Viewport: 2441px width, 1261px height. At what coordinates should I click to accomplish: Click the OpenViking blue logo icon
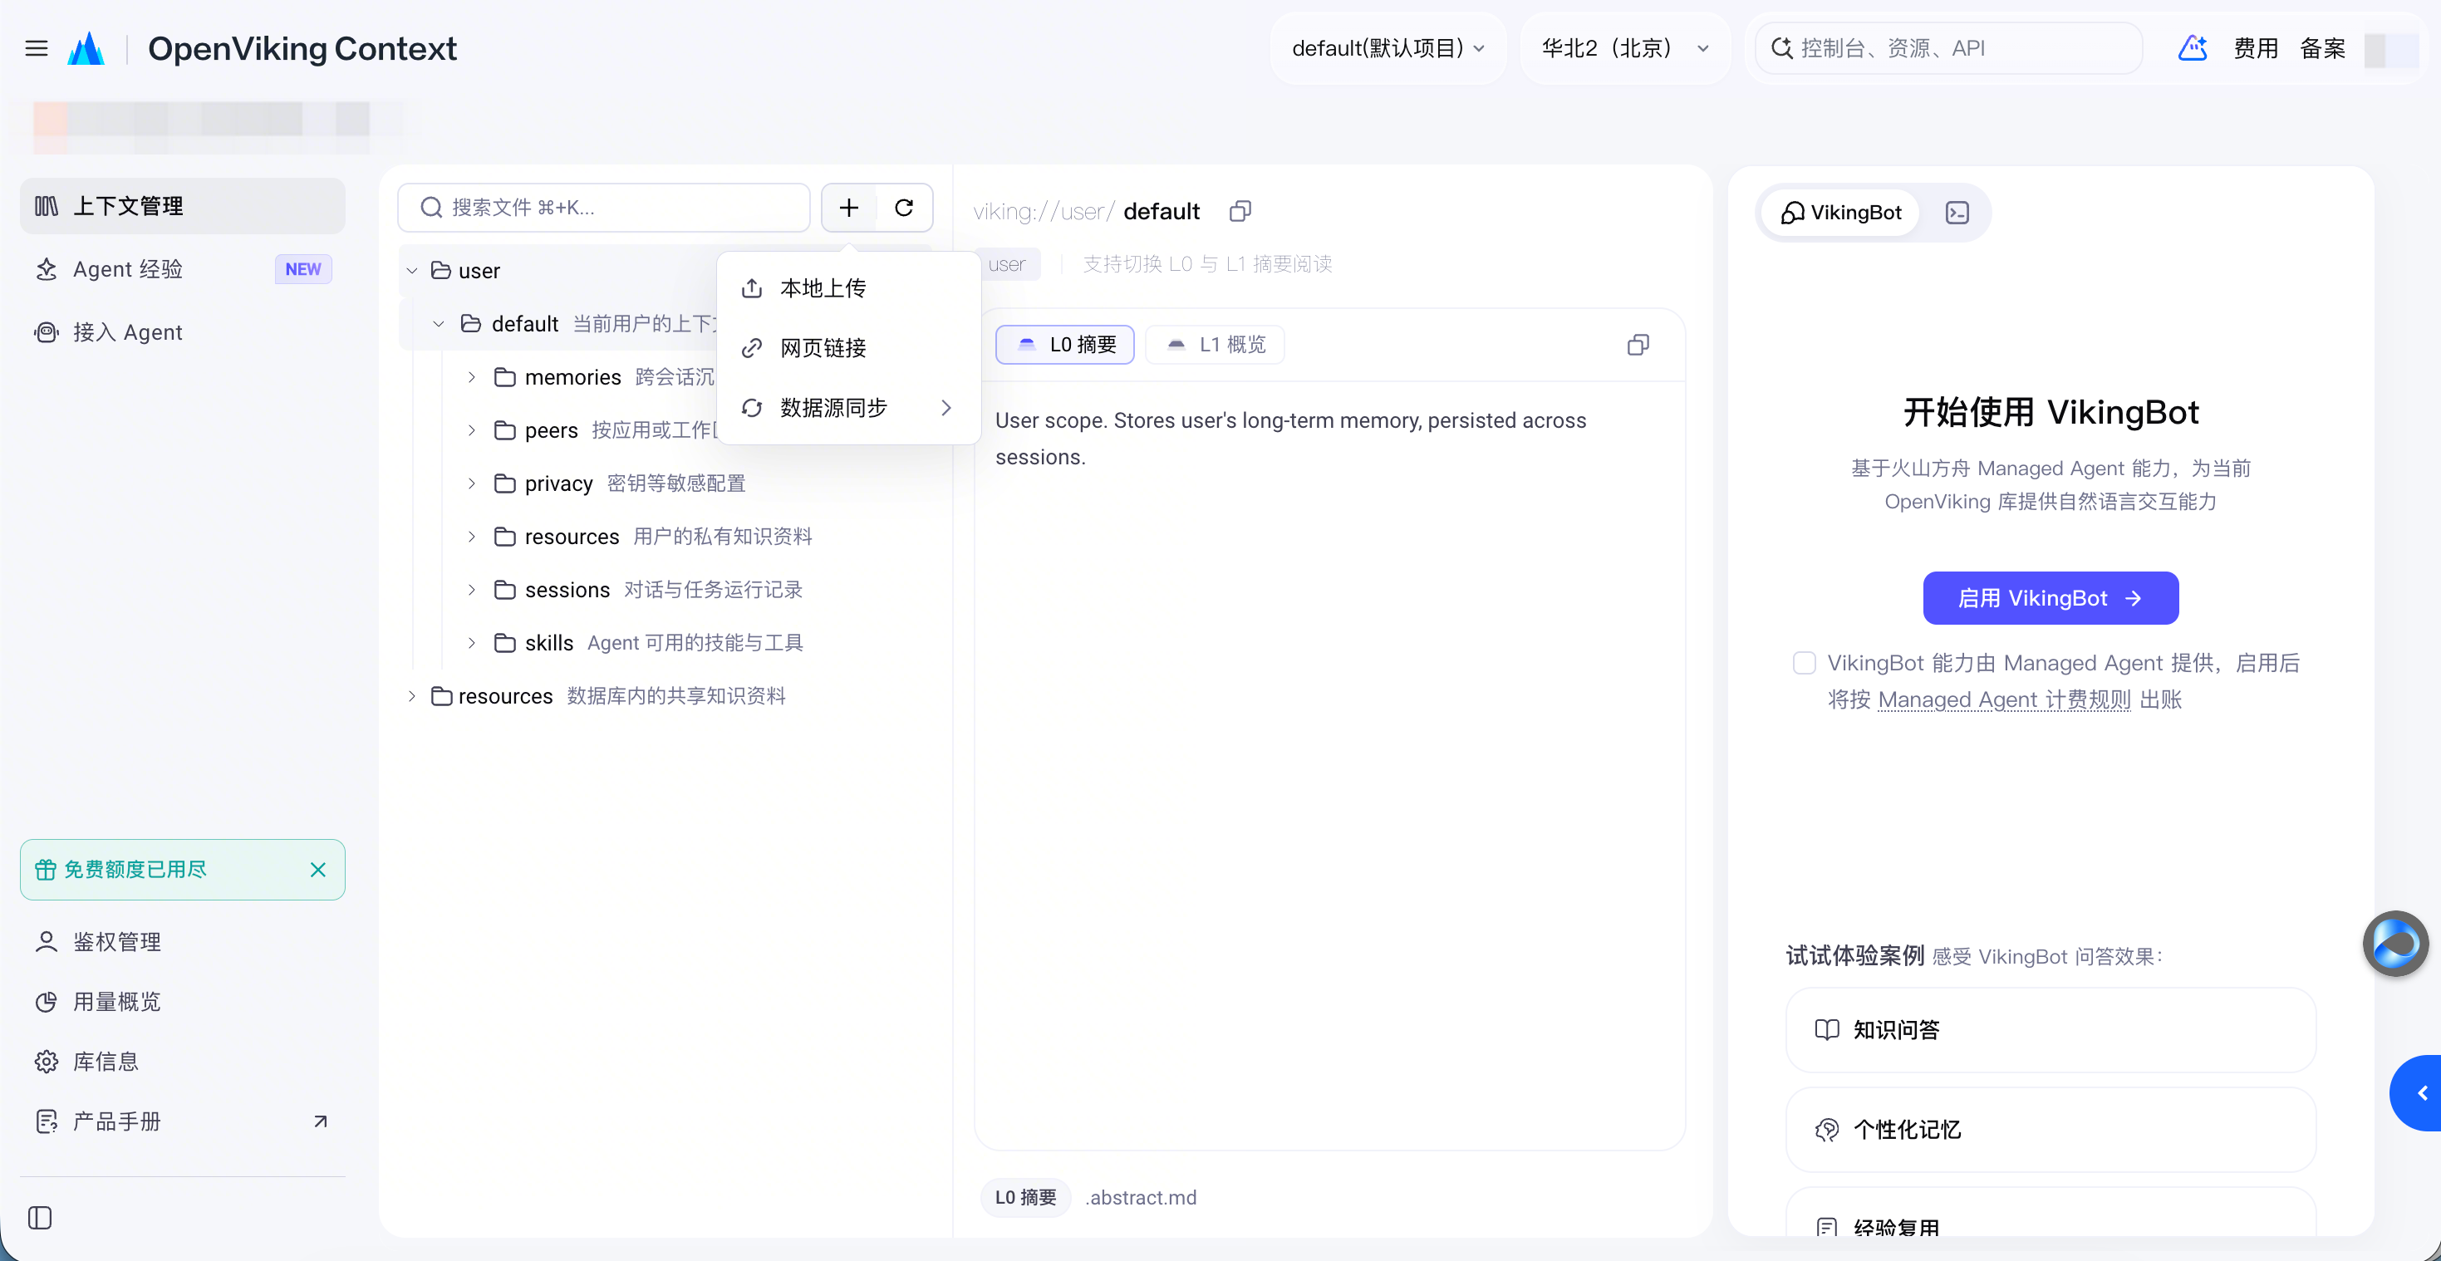(86, 48)
